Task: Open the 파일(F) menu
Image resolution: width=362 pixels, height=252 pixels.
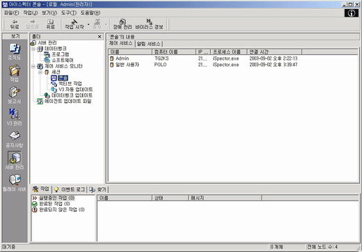Action: pyautogui.click(x=12, y=13)
